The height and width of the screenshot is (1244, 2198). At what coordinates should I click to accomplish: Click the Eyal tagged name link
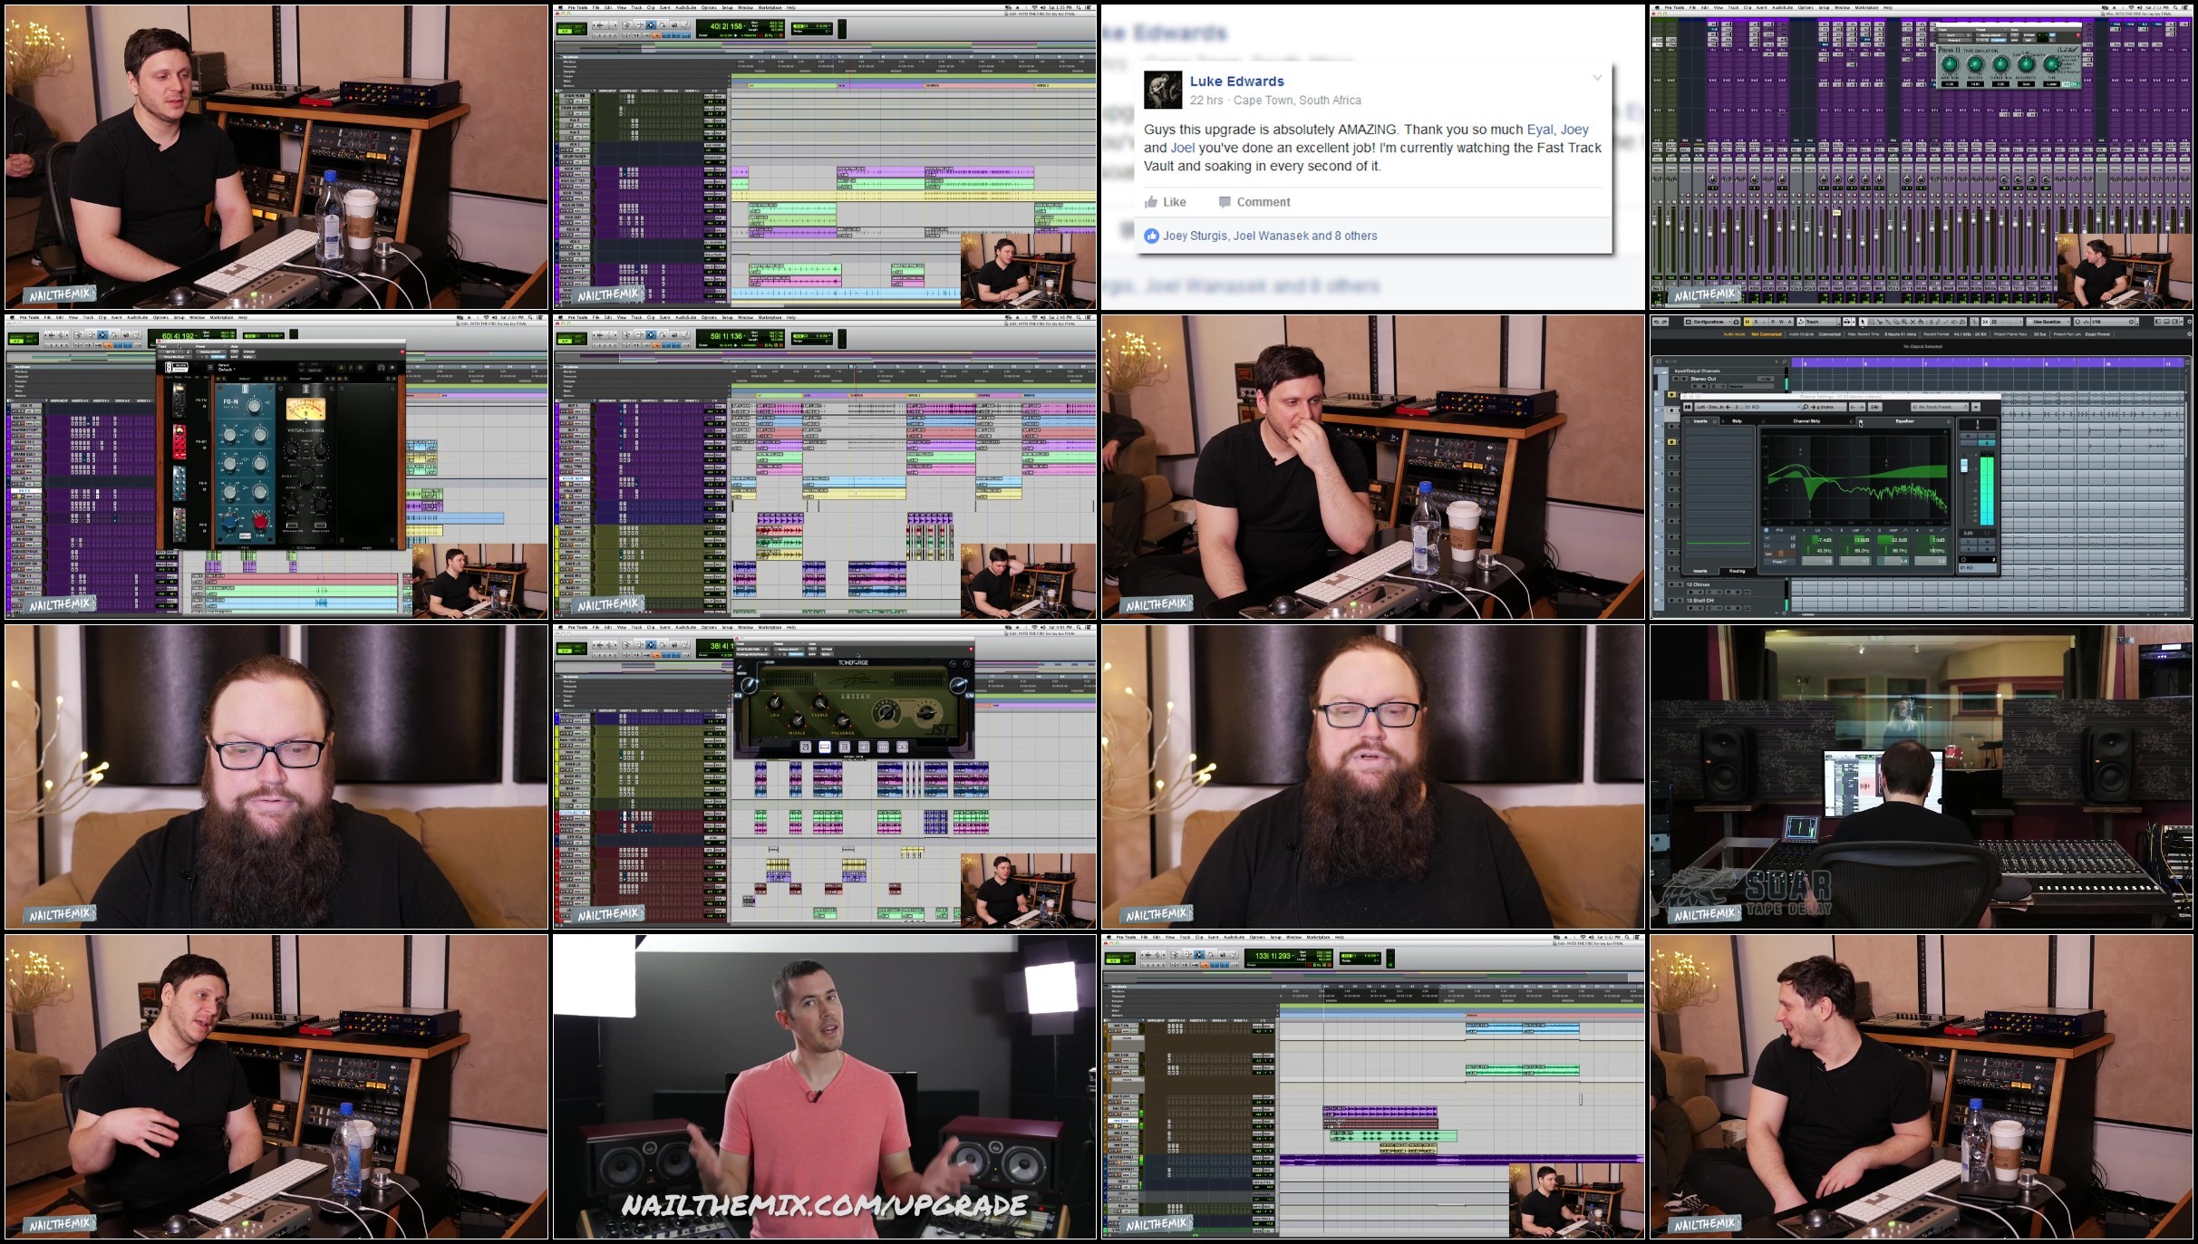pyautogui.click(x=1539, y=130)
